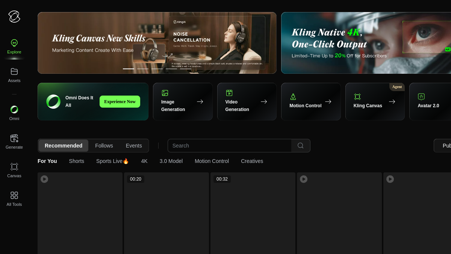Select the For You filter

pyautogui.click(x=47, y=161)
